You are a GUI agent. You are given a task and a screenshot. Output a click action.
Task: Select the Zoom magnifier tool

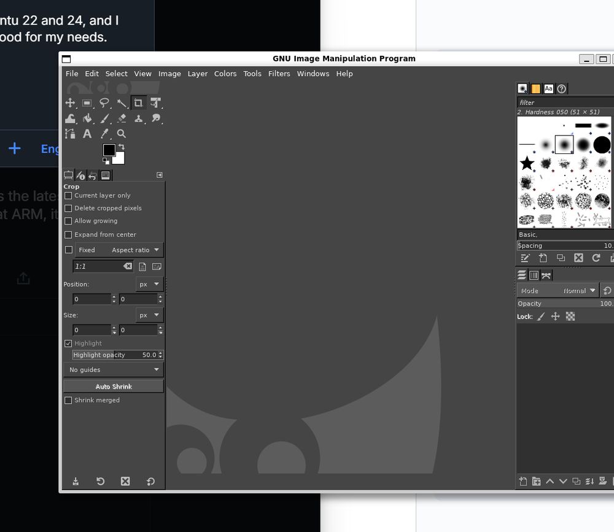click(122, 134)
